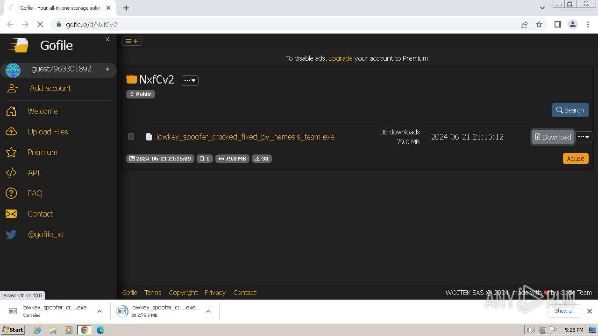Image resolution: width=598 pixels, height=336 pixels.
Task: Click the 38 downloads text in file row
Action: pyautogui.click(x=400, y=132)
